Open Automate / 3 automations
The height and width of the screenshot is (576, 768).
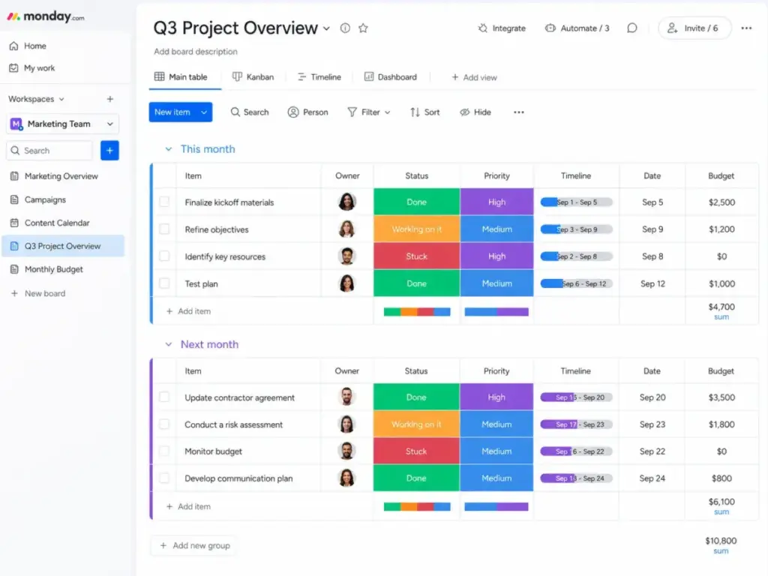click(x=577, y=28)
